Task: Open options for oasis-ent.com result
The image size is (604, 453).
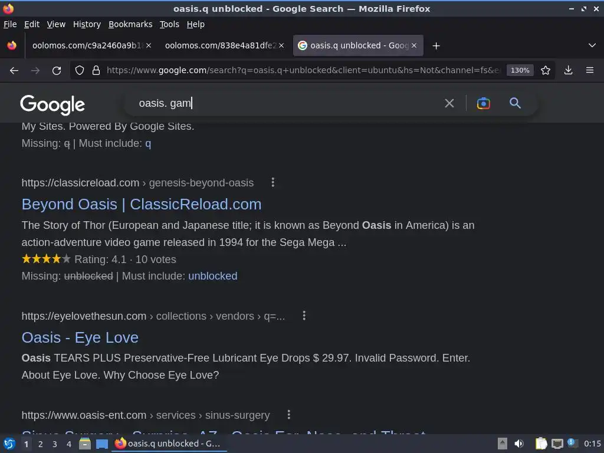Action: click(289, 415)
